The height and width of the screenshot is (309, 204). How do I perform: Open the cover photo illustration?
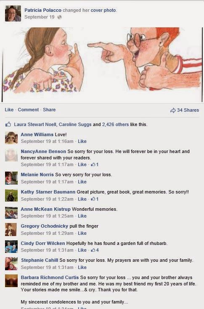(102, 64)
